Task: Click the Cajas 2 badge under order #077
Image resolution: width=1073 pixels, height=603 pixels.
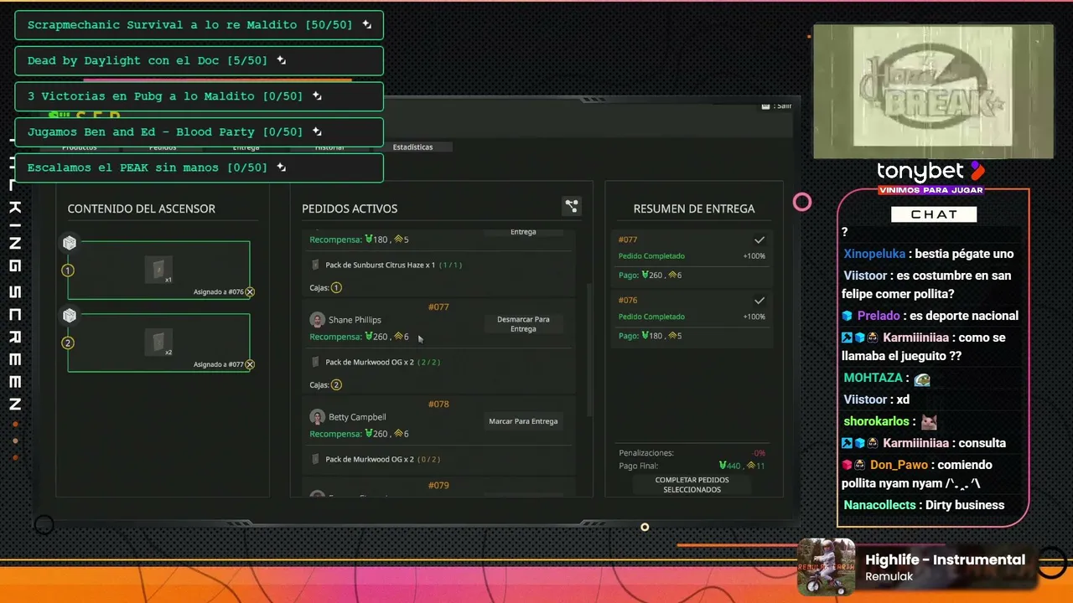Action: (x=336, y=384)
